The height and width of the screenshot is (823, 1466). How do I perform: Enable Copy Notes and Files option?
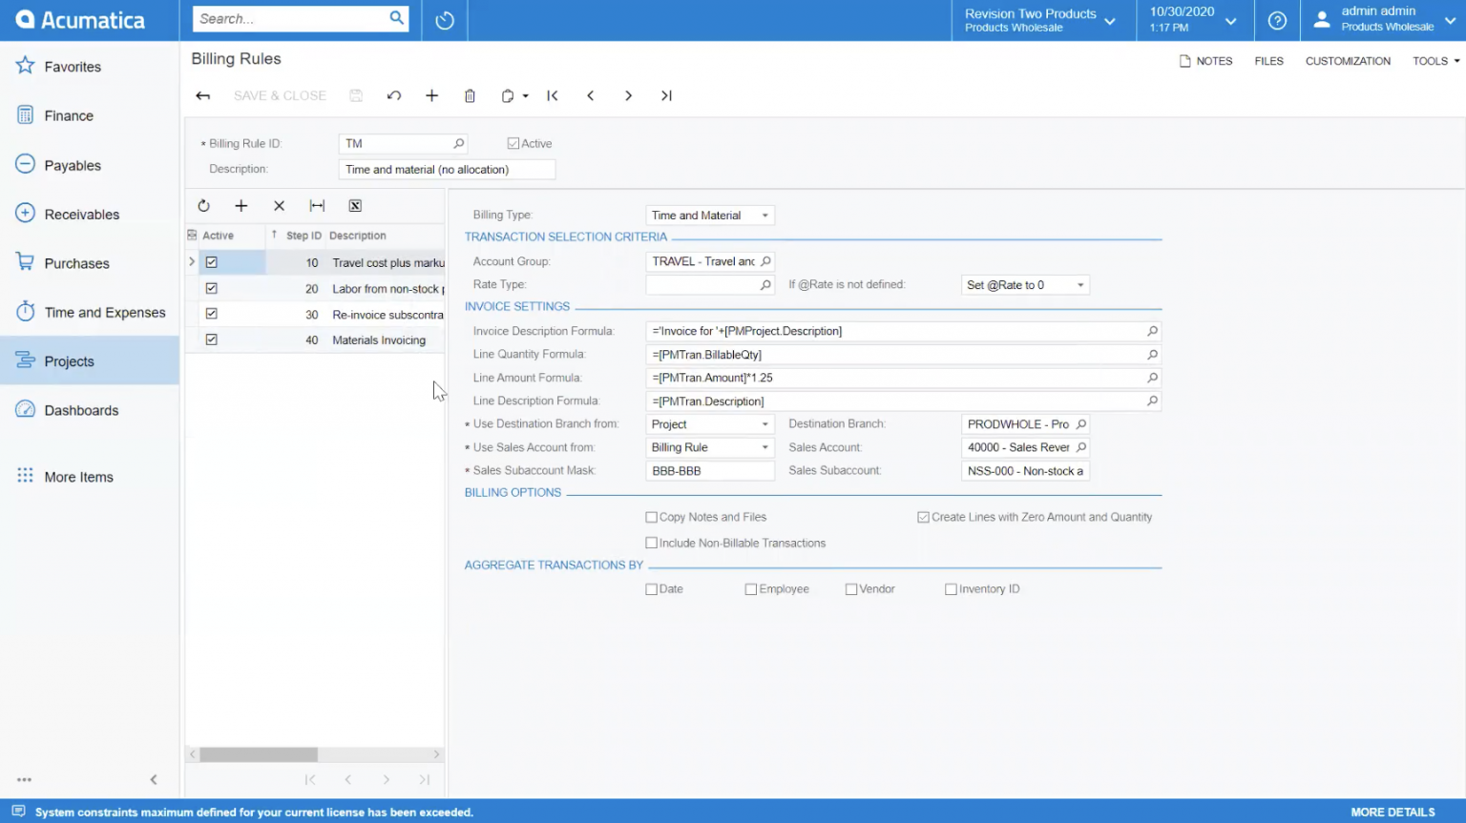(x=651, y=516)
